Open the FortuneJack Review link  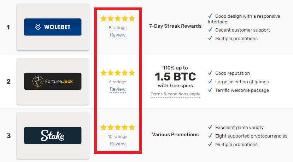pos(118,89)
